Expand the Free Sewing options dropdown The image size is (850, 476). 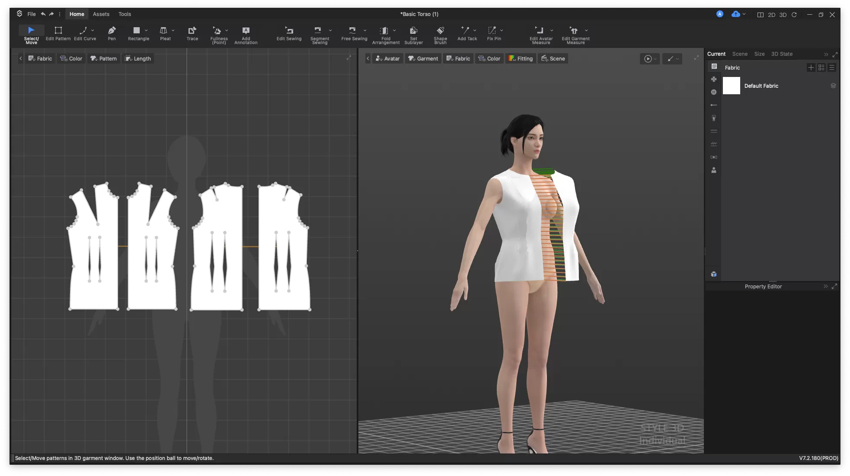(x=365, y=30)
